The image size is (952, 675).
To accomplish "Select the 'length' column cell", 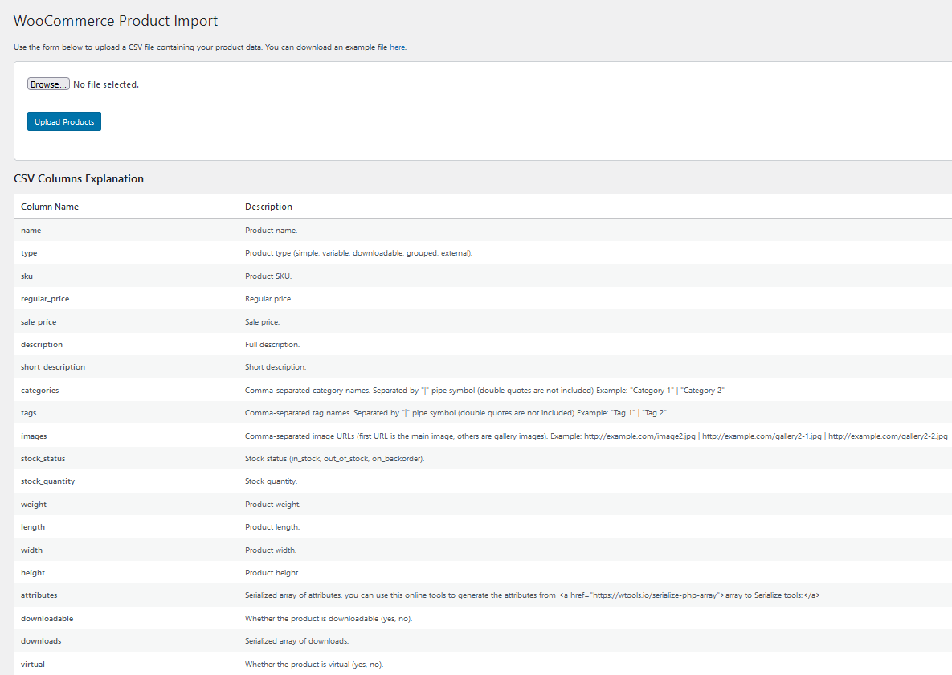I will point(33,527).
